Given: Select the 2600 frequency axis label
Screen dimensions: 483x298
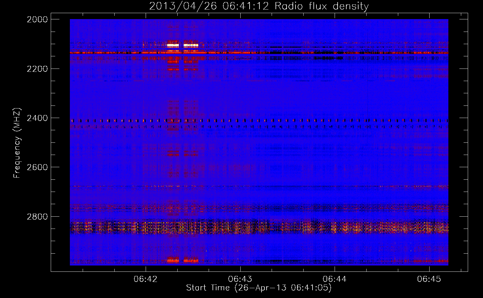Looking at the screenshot, I should click(x=37, y=167).
